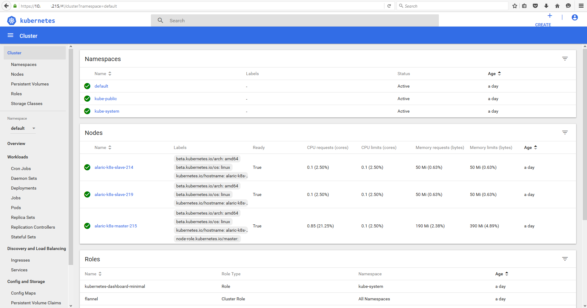Image resolution: width=587 pixels, height=308 pixels.
Task: Open the user account icon
Action: pyautogui.click(x=574, y=18)
